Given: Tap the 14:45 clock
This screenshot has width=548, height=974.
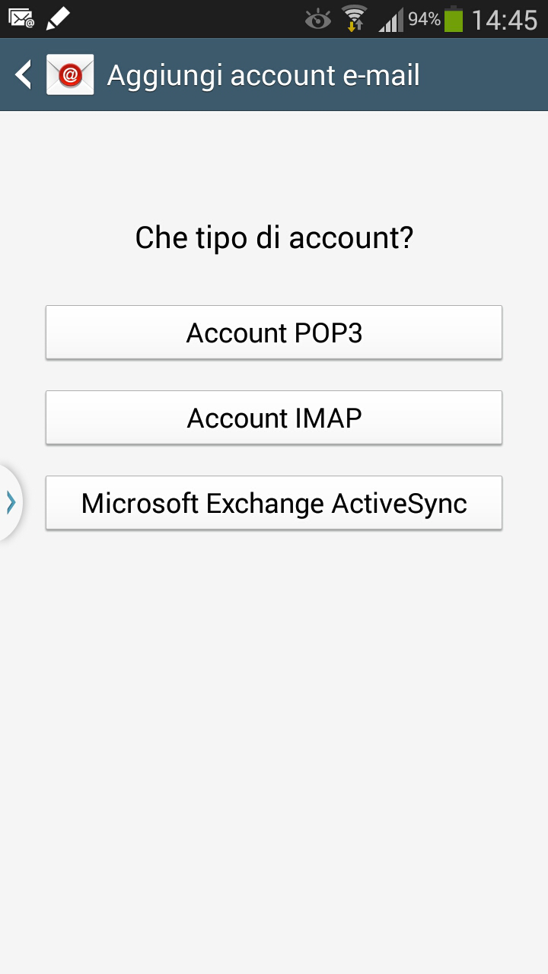Looking at the screenshot, I should (x=505, y=19).
